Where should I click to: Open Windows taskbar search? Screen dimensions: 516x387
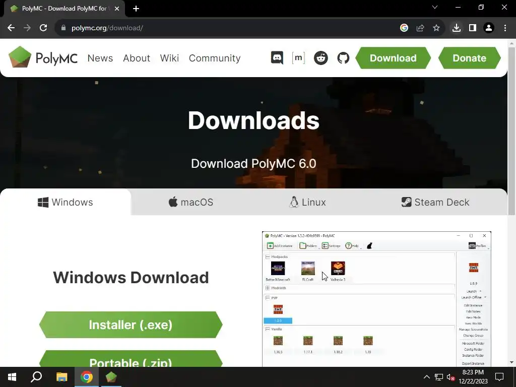(36, 377)
